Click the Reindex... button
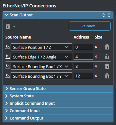Viewport: 116px width, 125px height. (x=90, y=26)
